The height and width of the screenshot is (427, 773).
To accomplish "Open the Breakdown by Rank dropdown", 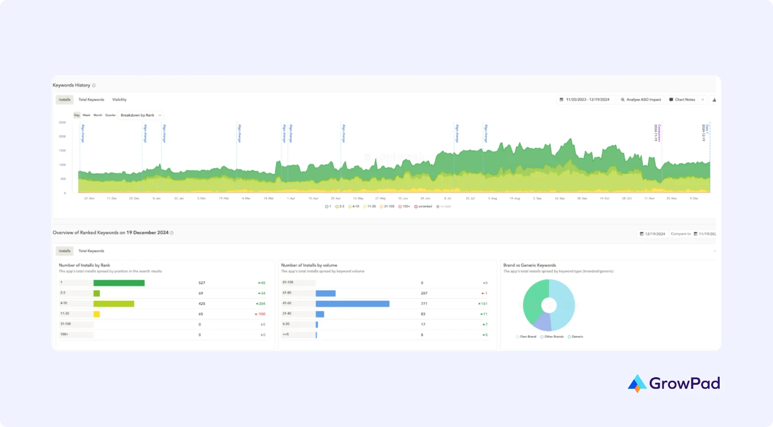I will tap(140, 115).
